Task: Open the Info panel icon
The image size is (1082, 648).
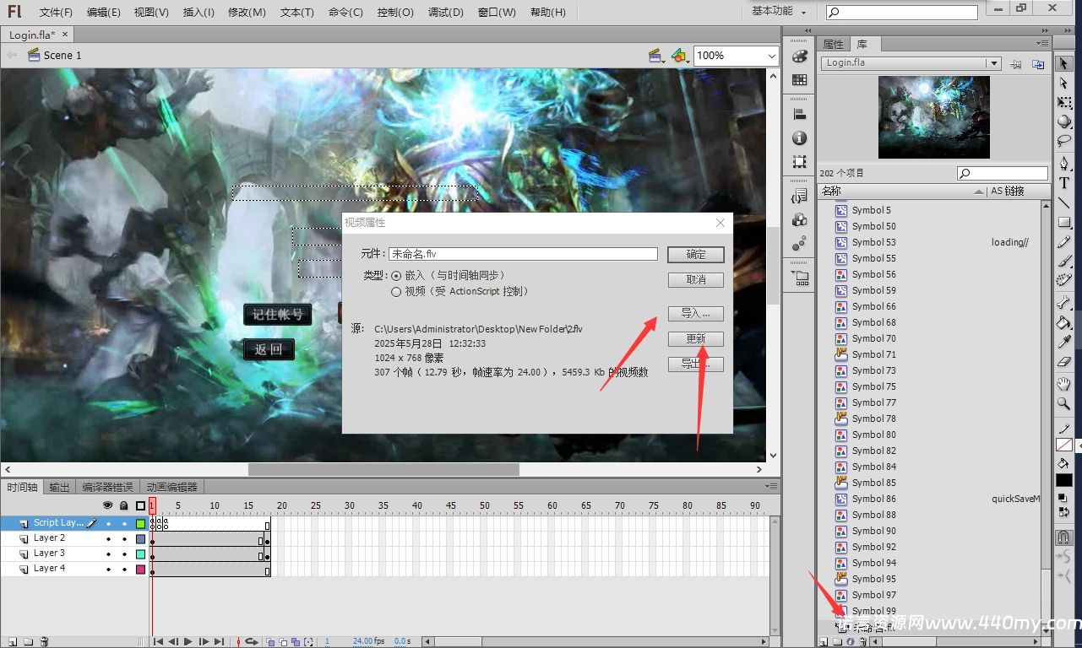Action: (799, 138)
